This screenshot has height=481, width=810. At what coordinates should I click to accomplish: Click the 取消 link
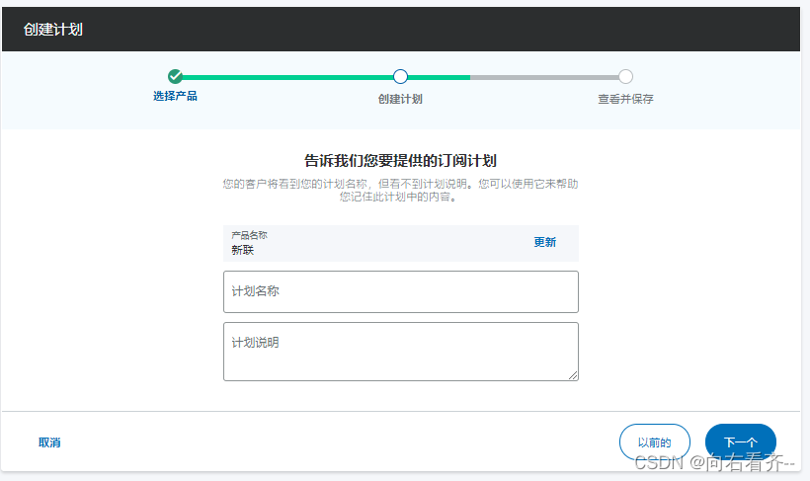click(49, 442)
